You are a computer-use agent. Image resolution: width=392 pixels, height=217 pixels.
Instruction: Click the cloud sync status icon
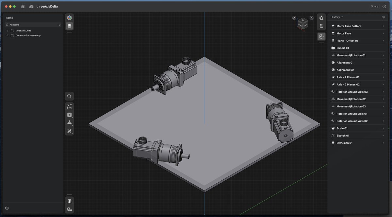click(31, 6)
